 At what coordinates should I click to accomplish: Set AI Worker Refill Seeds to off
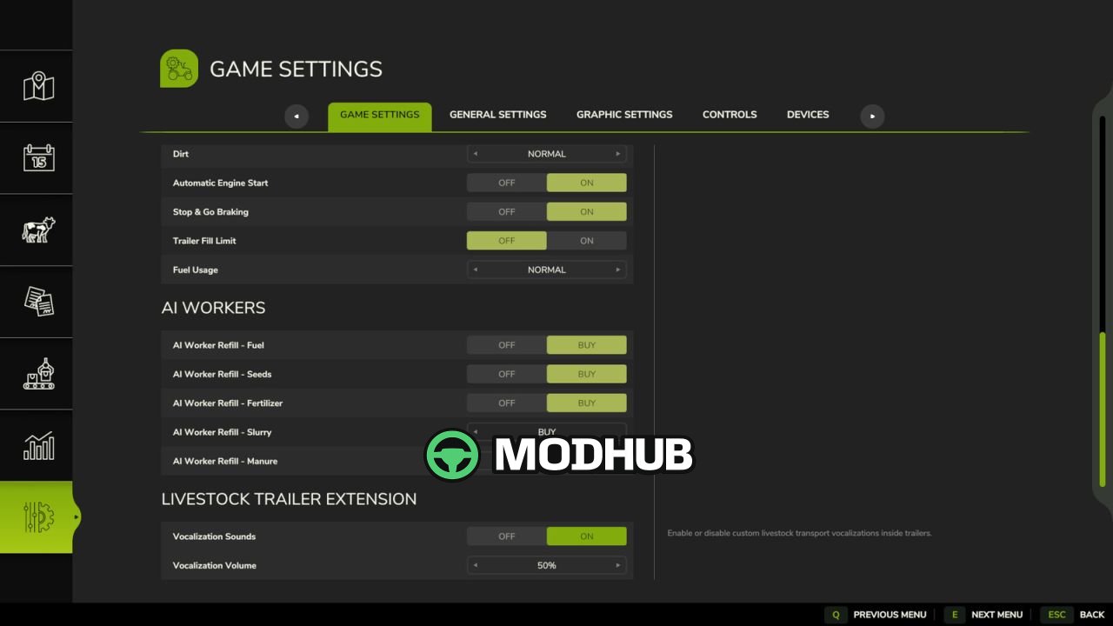coord(507,374)
